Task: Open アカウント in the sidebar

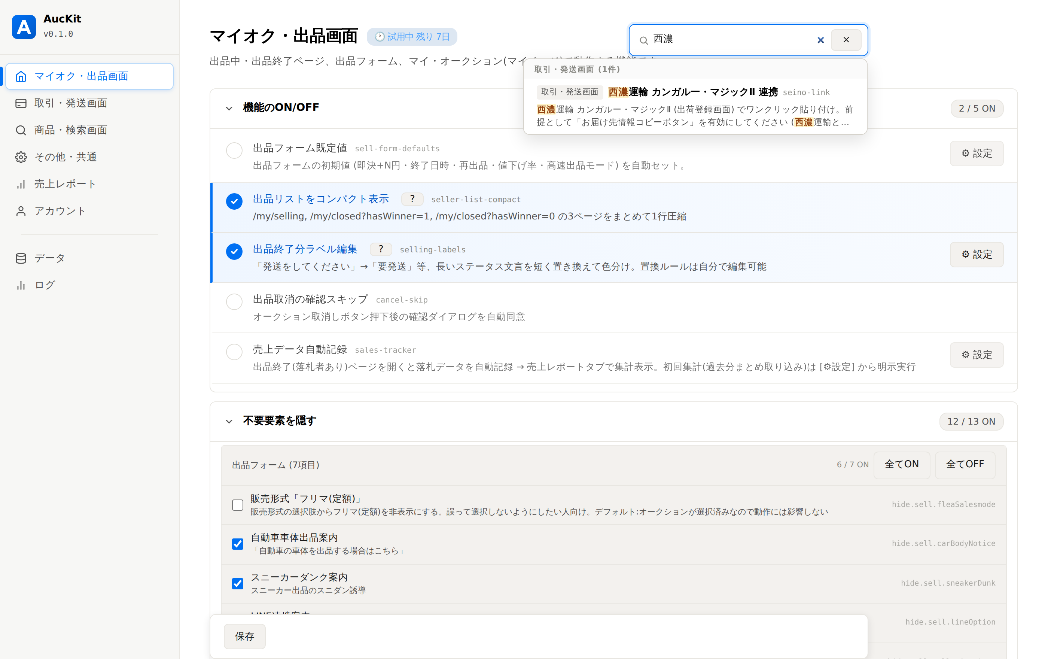Action: [x=89, y=211]
